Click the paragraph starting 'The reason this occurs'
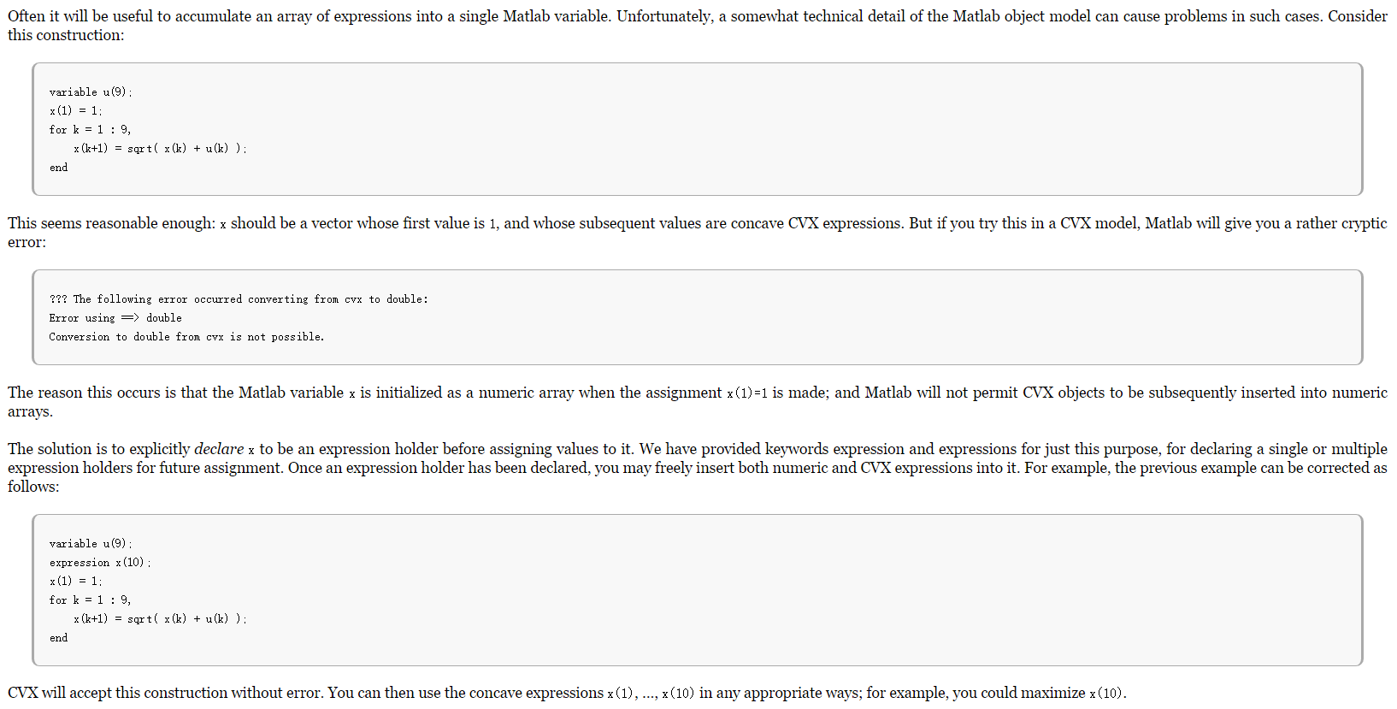Viewport: 1397px width, 709px height. coord(698,402)
